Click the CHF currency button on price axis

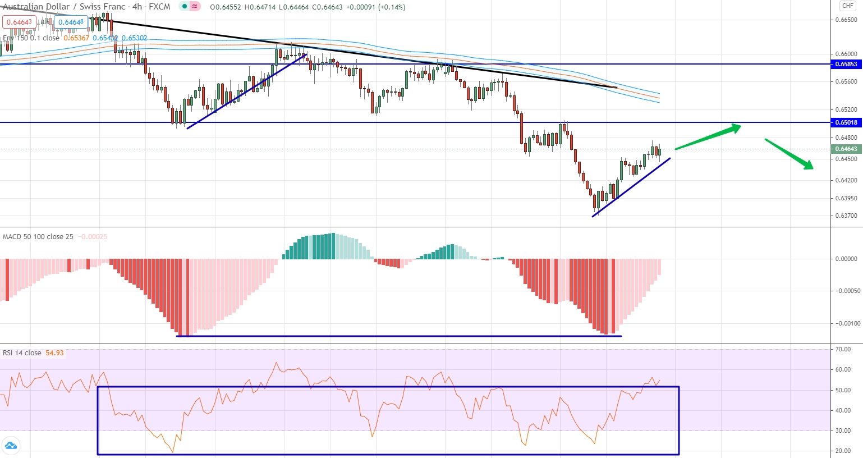(x=847, y=6)
